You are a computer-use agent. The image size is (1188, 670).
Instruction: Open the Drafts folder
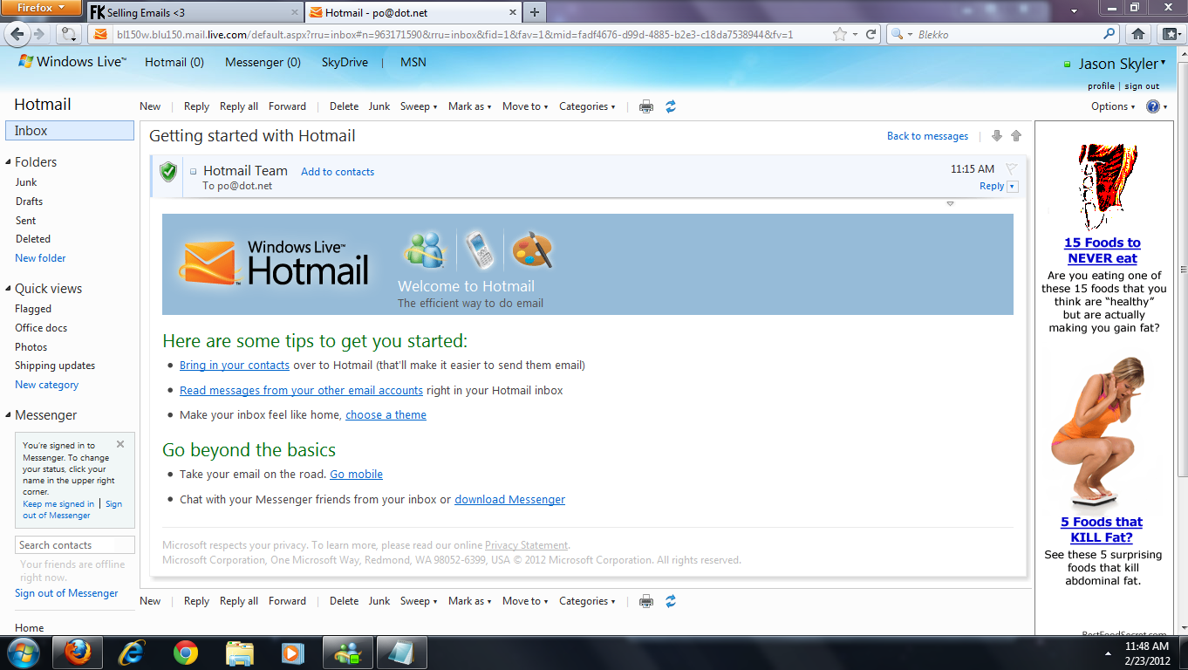(x=29, y=202)
